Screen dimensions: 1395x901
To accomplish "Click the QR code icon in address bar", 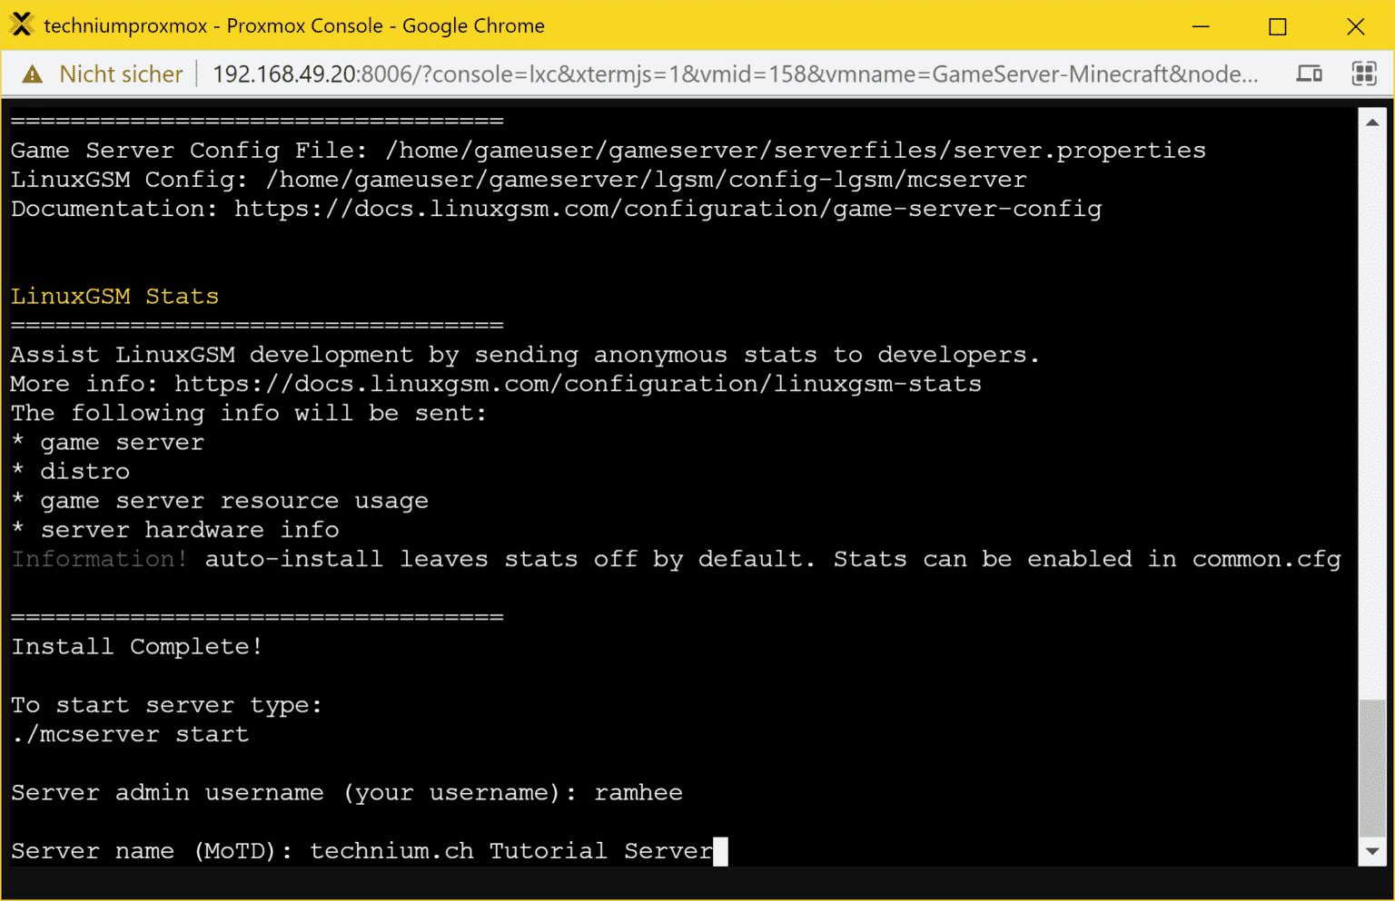I will (x=1364, y=73).
